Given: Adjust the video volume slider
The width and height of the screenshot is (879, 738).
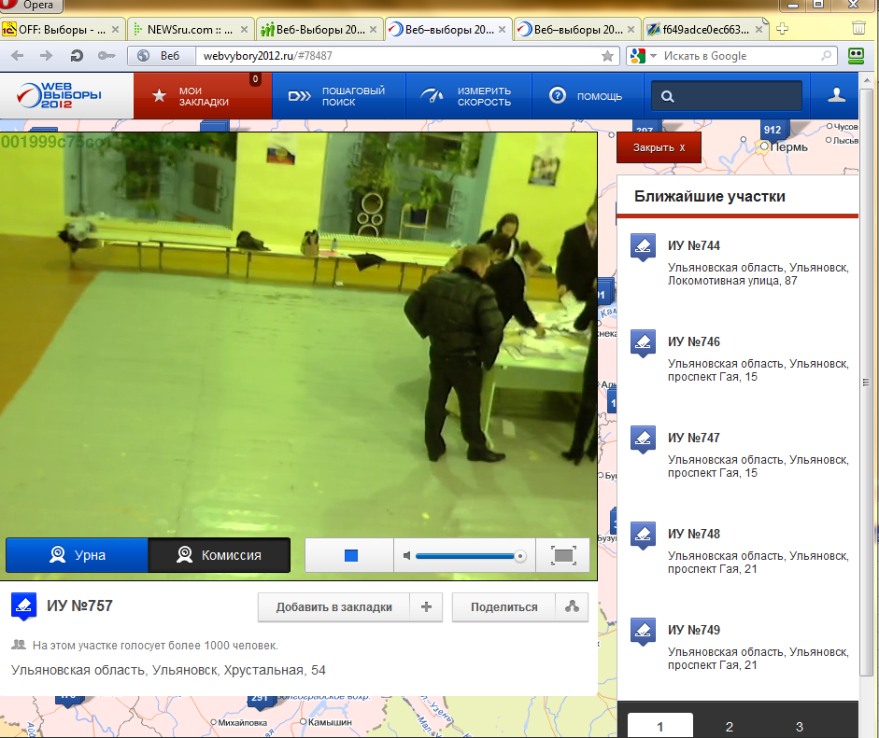Looking at the screenshot, I should click(x=471, y=556).
